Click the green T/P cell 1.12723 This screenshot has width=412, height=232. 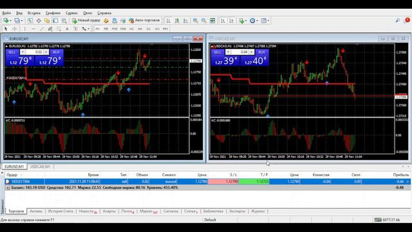click(254, 182)
